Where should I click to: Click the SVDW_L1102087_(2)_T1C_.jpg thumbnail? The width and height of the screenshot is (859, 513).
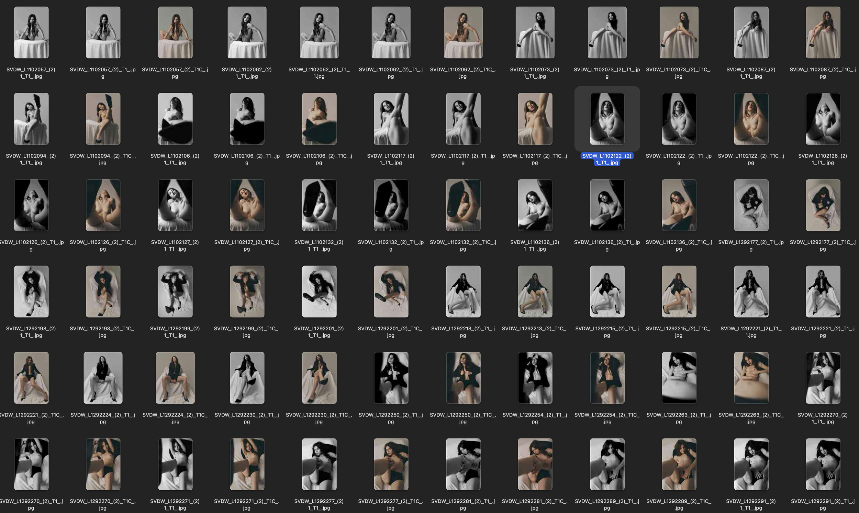(x=822, y=32)
